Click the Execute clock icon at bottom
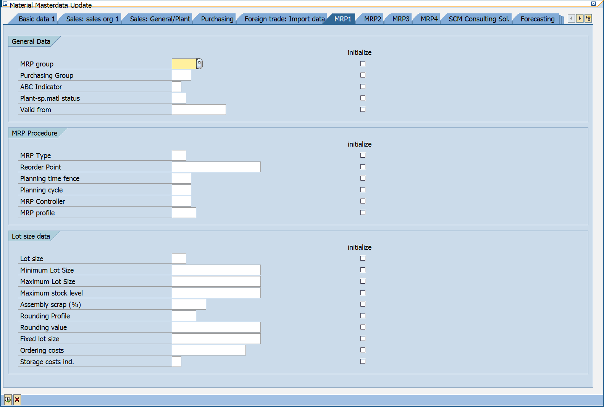The width and height of the screenshot is (604, 407). (8, 400)
